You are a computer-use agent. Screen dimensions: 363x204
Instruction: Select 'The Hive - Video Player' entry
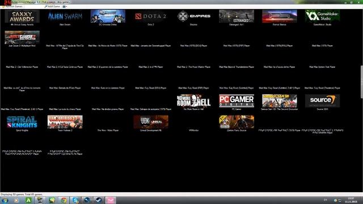(108, 130)
